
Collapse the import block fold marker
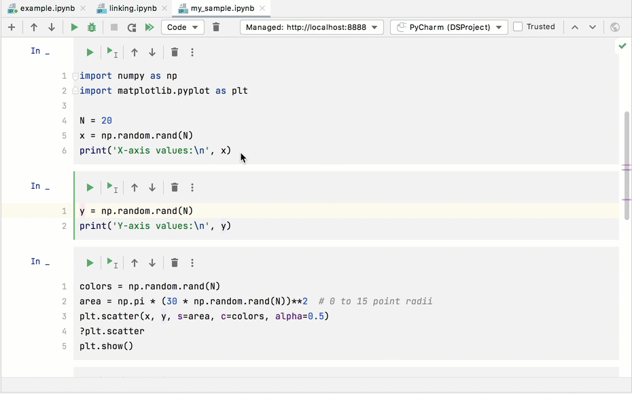(75, 76)
